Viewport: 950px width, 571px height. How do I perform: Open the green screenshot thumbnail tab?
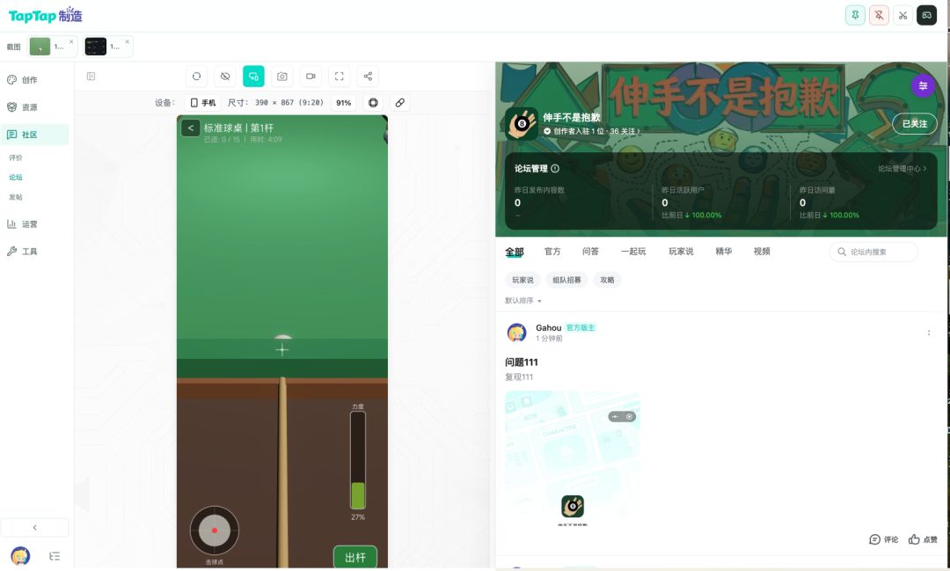click(x=40, y=47)
